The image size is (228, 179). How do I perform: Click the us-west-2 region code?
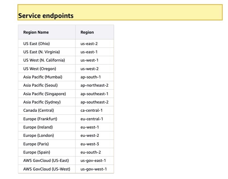[89, 69]
